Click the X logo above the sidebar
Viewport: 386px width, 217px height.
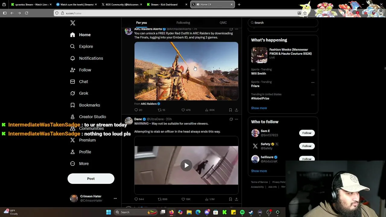click(73, 23)
